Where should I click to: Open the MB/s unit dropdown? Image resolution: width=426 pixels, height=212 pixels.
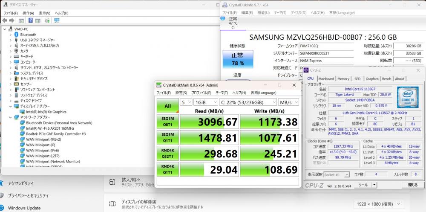click(288, 102)
